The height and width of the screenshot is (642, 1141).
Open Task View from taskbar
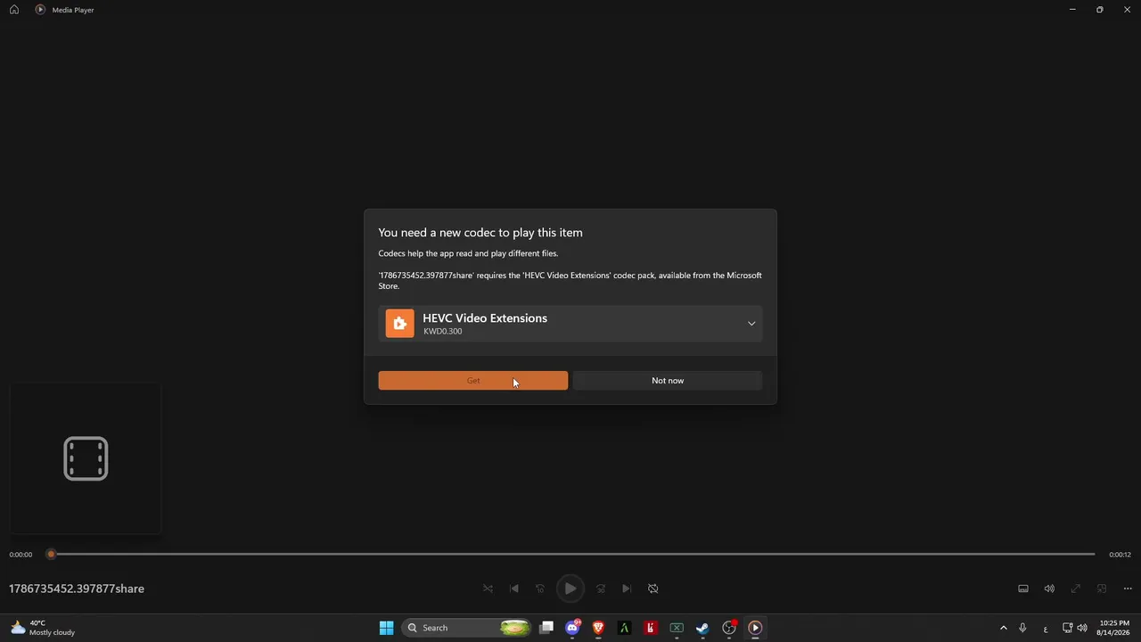click(x=546, y=628)
